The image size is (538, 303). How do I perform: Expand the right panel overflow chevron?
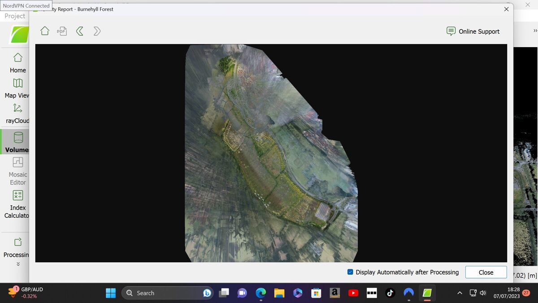pos(535,31)
